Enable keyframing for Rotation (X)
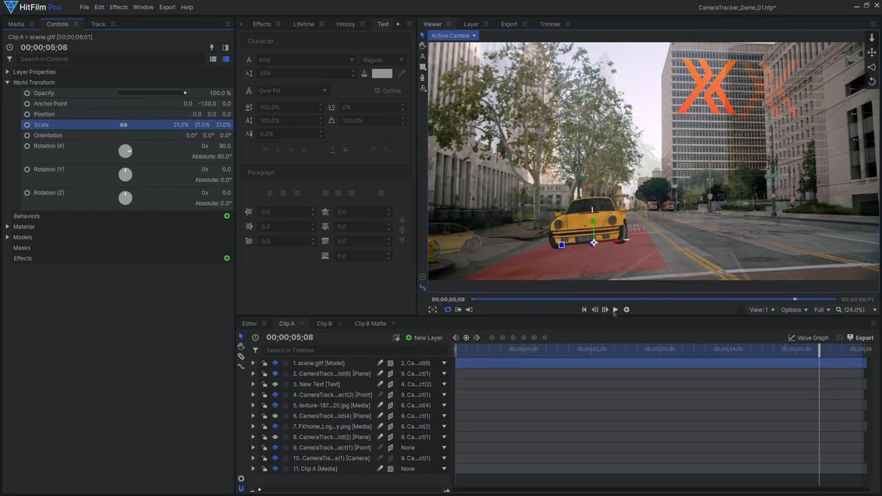Screen dimensions: 882x496 (27, 146)
